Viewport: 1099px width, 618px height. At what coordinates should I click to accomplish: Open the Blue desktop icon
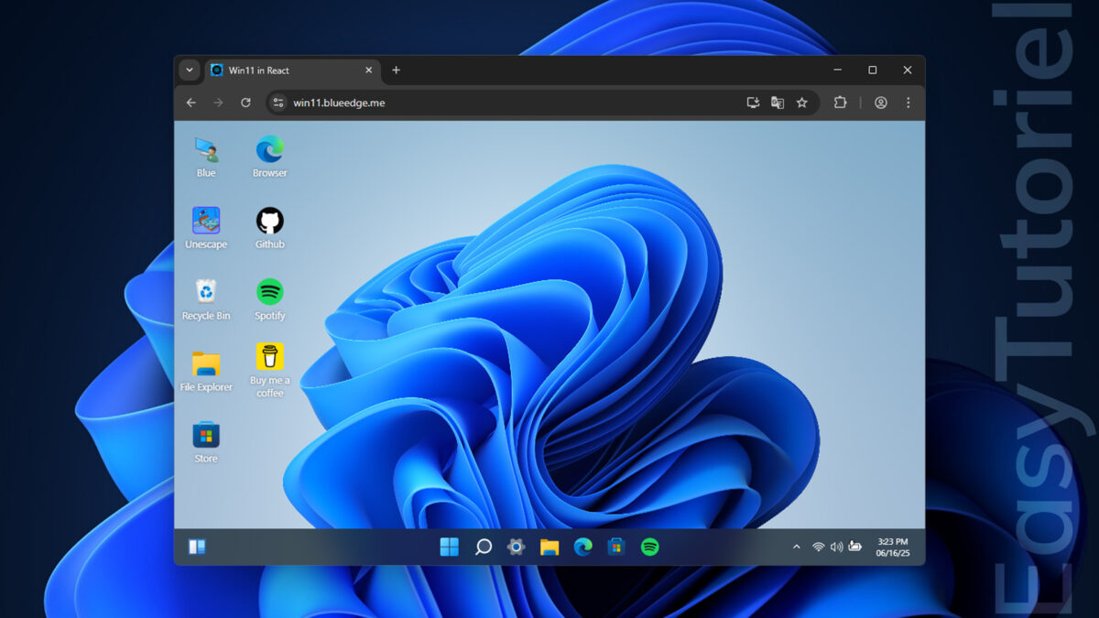[x=206, y=157]
